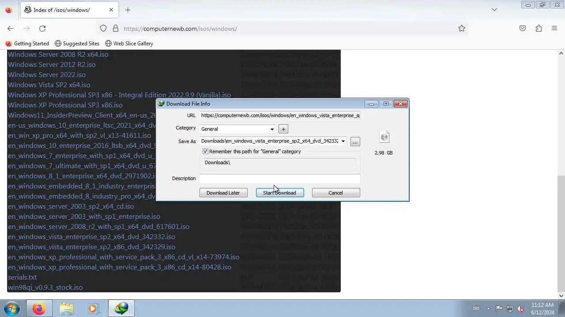
Task: Open the Pocket save icon
Action: point(523,29)
